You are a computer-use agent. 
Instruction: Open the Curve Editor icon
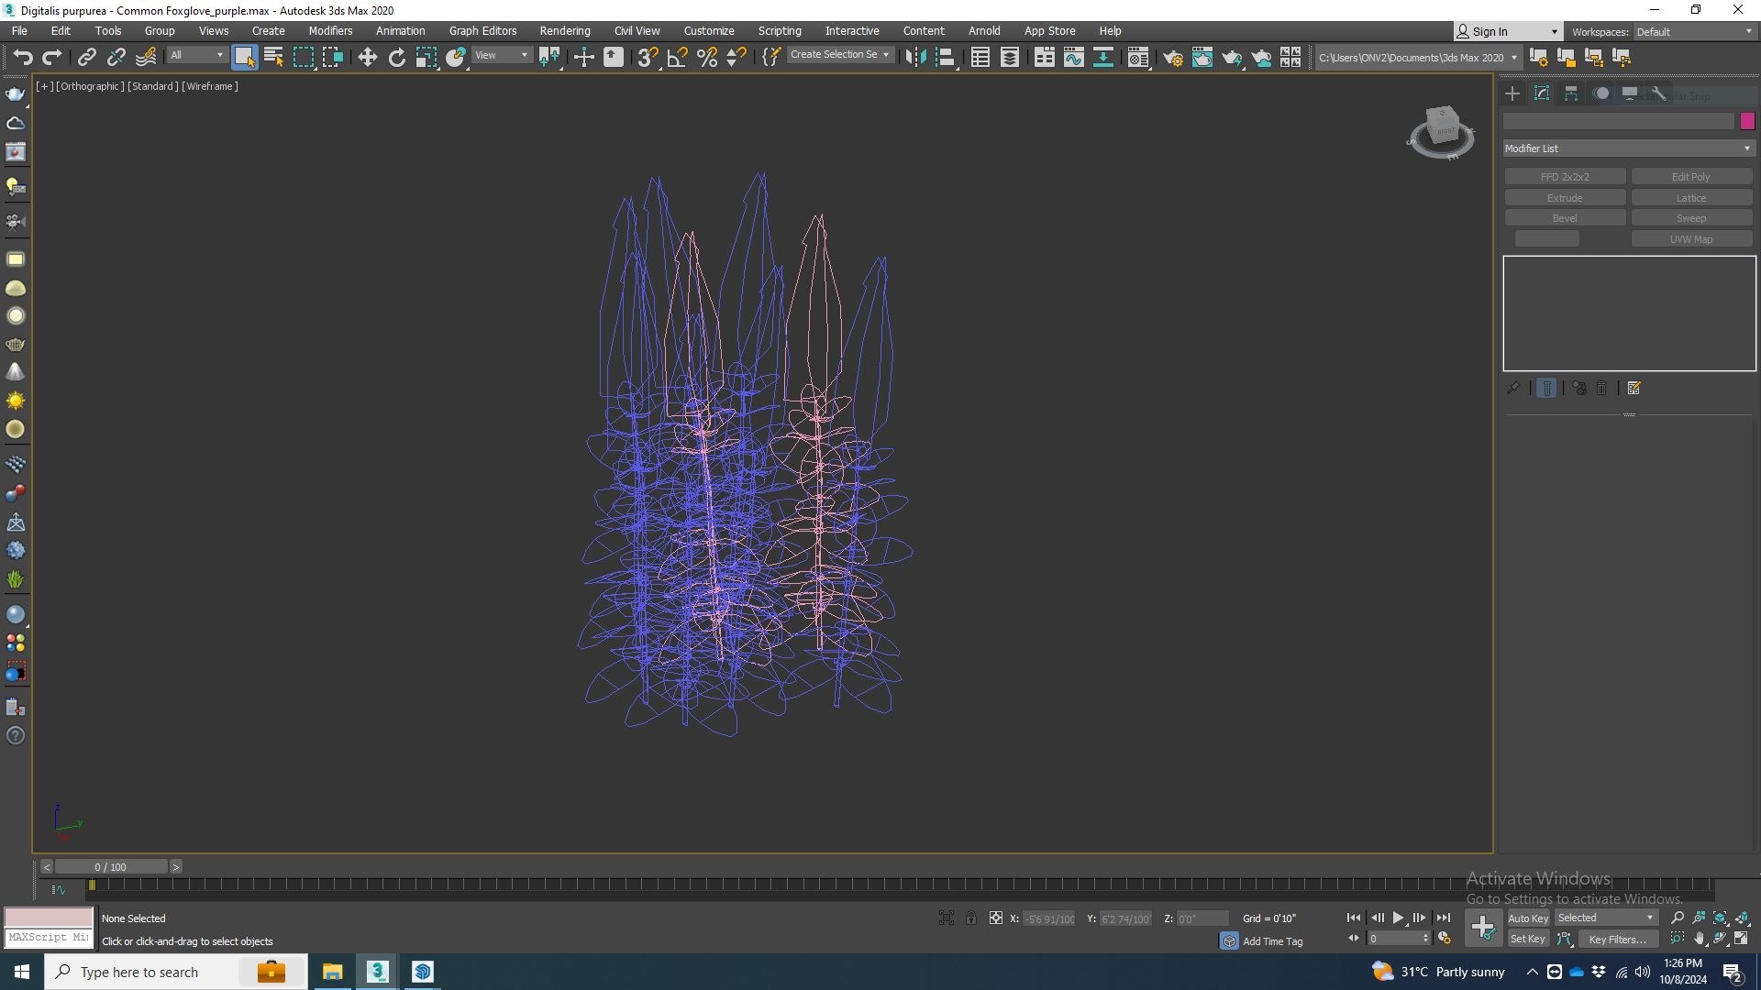coord(1073,57)
